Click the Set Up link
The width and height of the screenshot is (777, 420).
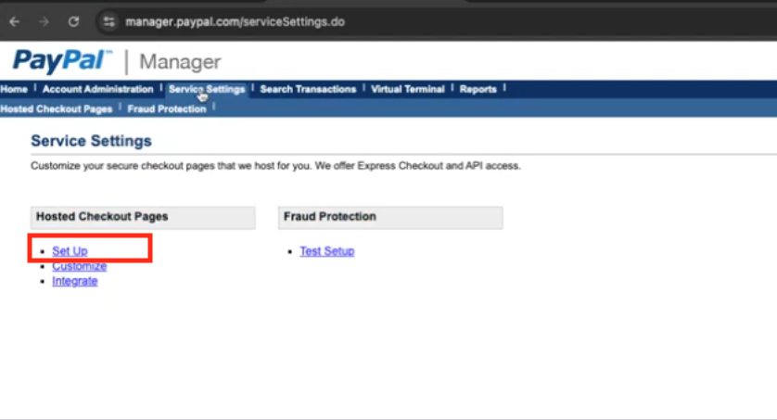pos(70,251)
